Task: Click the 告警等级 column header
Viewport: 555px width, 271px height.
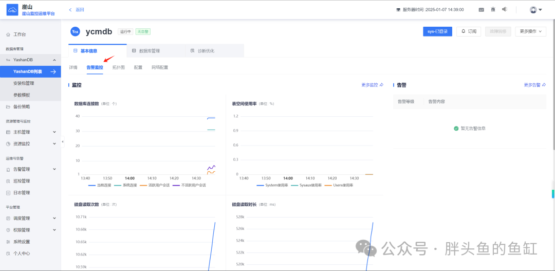Action: tap(405, 102)
